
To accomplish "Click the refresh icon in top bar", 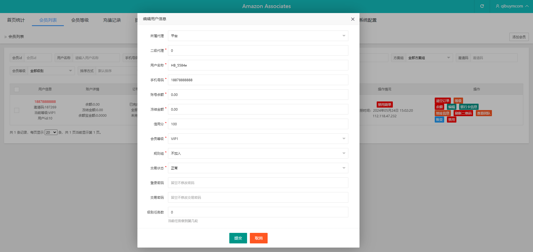I will [482, 6].
